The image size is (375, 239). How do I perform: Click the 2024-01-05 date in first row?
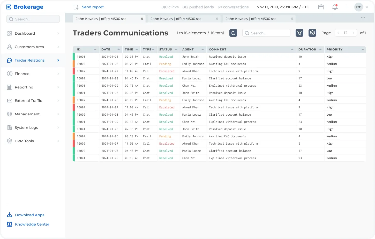[110, 57]
